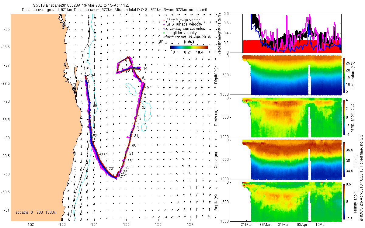Click the 21Mar date tick label
Image resolution: width=365 pixels, height=228 pixels.
(x=246, y=224)
